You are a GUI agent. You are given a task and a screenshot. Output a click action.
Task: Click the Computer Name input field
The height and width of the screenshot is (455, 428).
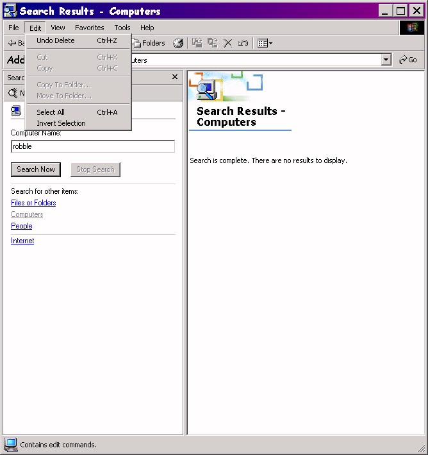point(93,146)
